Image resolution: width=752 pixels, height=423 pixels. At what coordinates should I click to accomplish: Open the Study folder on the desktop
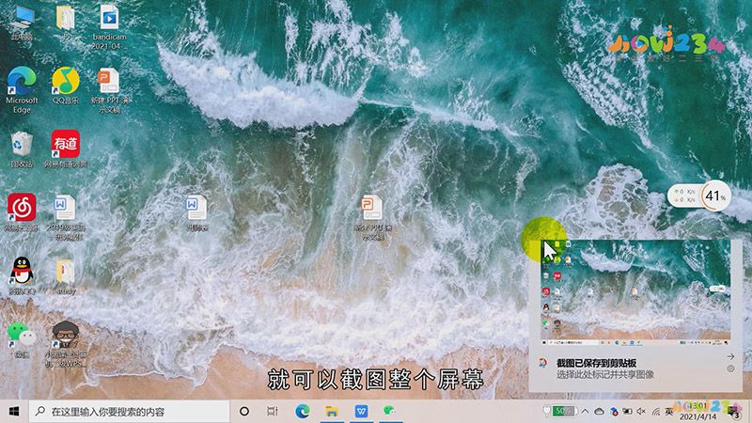tap(65, 276)
